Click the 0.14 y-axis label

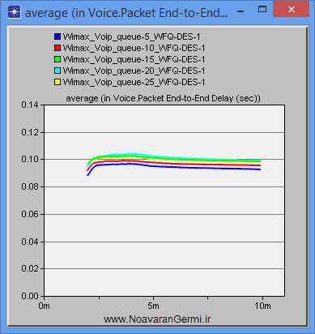tap(30, 105)
